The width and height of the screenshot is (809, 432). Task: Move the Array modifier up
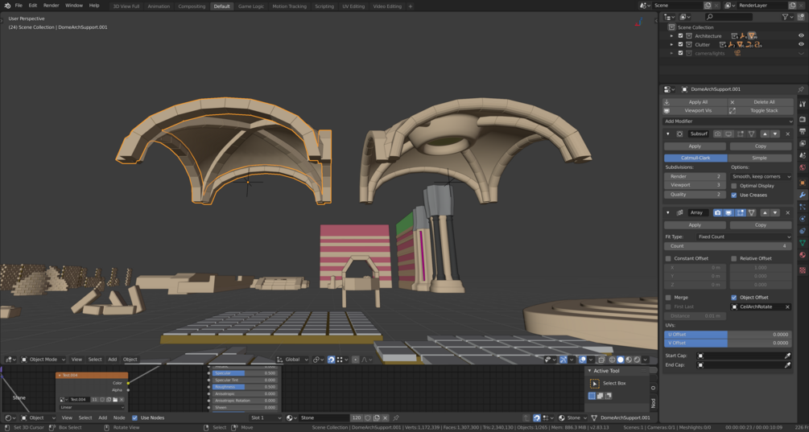point(766,212)
